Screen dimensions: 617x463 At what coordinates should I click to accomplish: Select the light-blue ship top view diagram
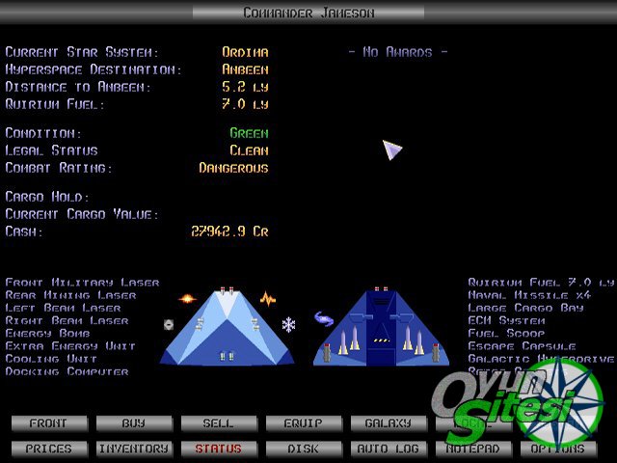click(x=228, y=326)
